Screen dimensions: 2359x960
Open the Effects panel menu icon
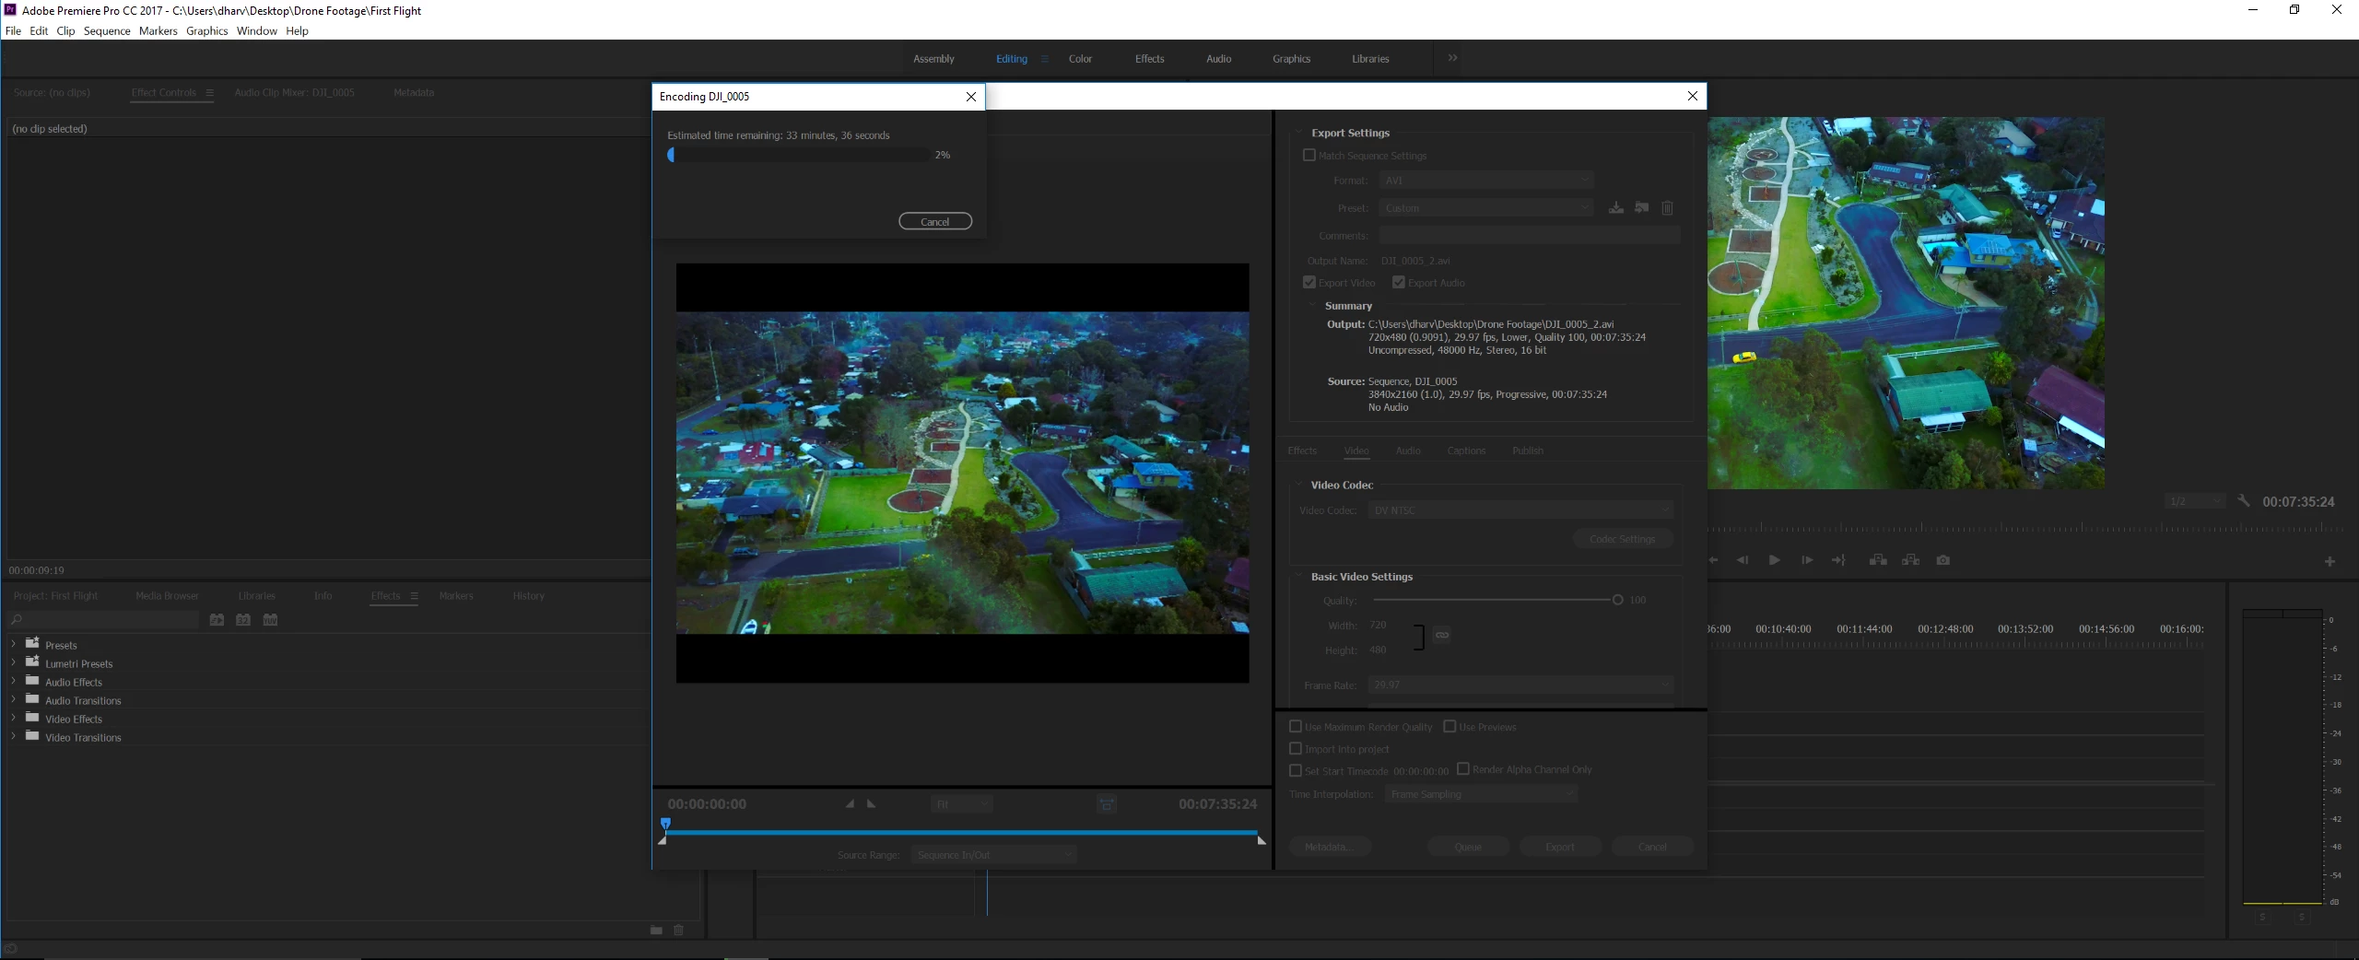click(x=414, y=596)
